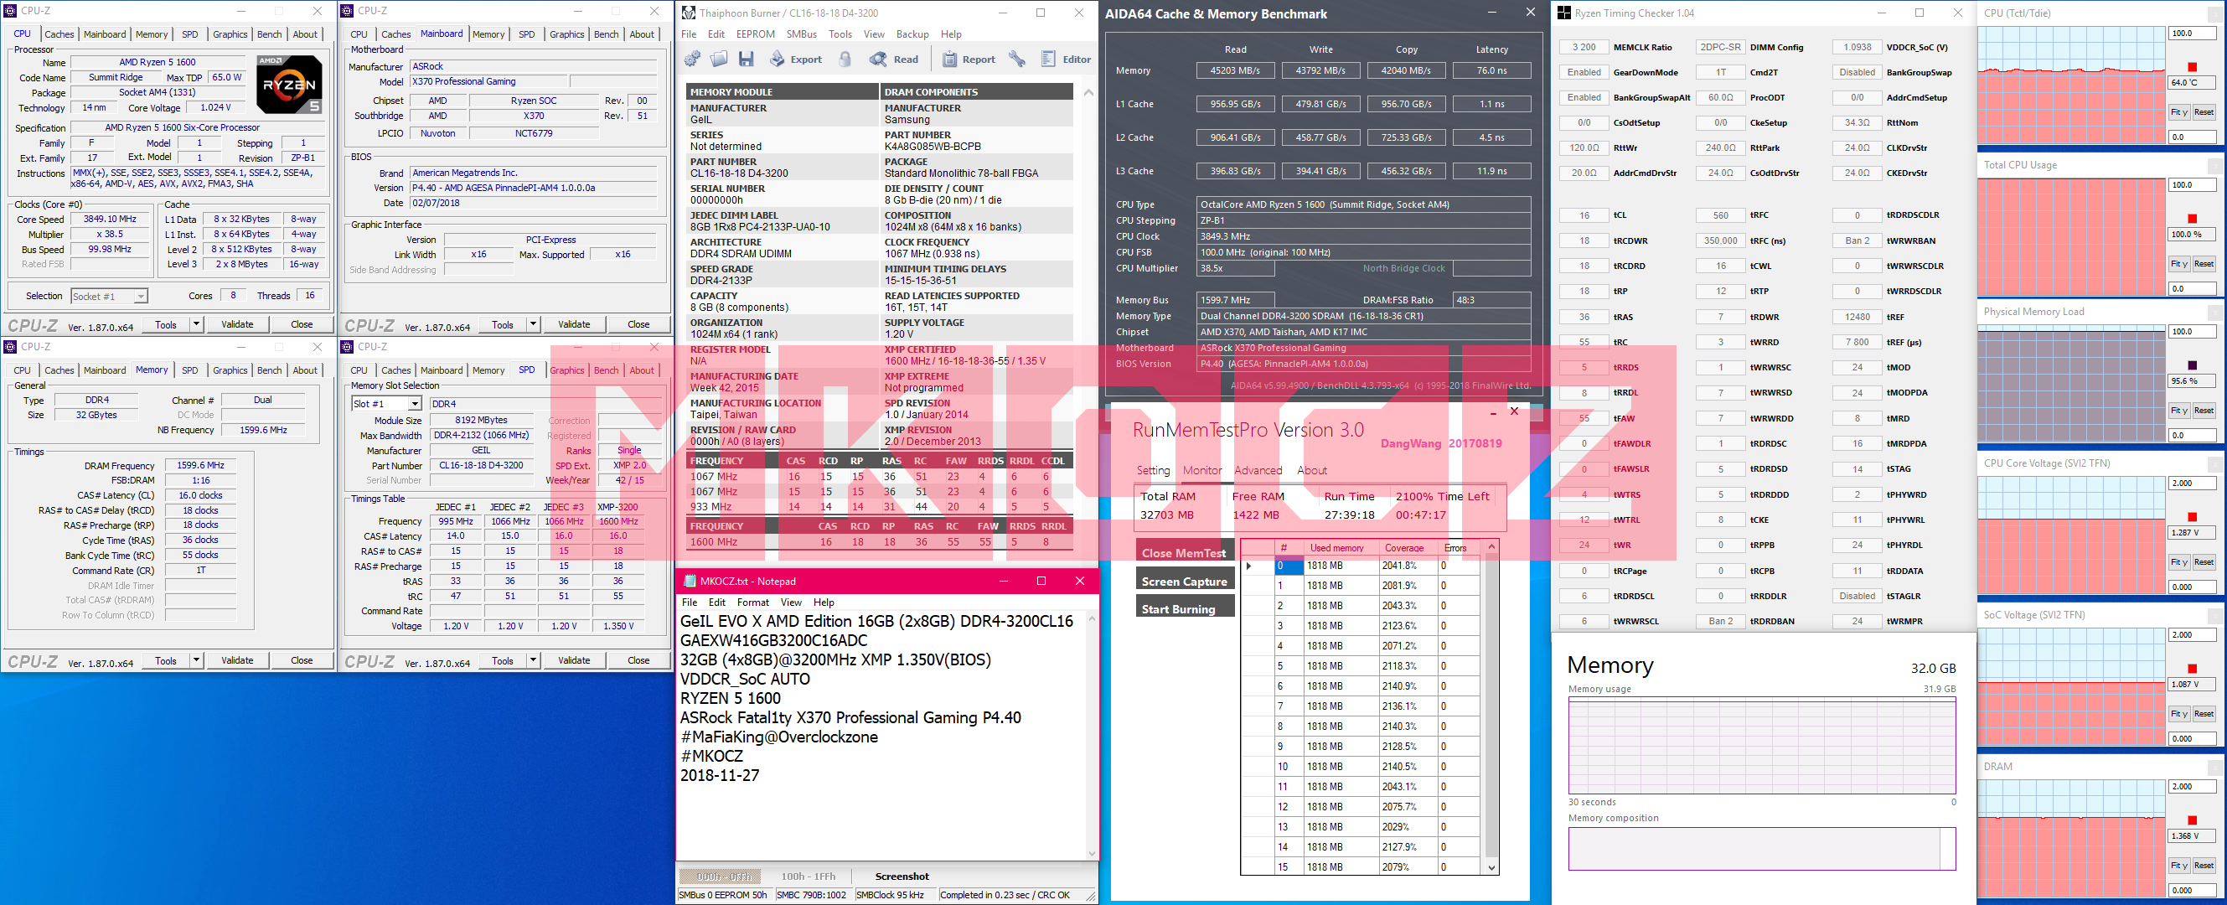The image size is (2227, 905).
Task: Open a dump with the folder icon
Action: [718, 59]
